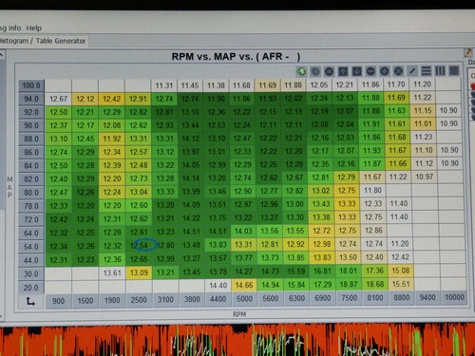Select the 54.0 MAP row header
The image size is (475, 356).
pyautogui.click(x=31, y=247)
